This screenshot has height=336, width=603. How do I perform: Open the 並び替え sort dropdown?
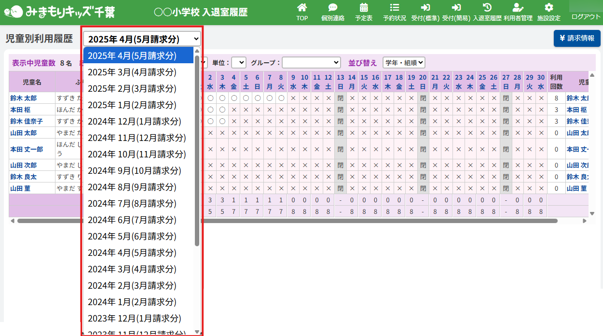[x=404, y=62]
